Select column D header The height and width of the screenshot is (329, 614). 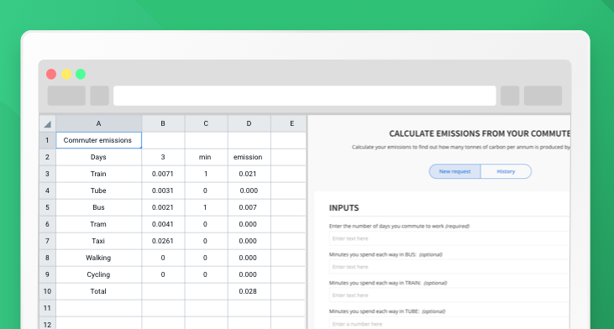[249, 123]
